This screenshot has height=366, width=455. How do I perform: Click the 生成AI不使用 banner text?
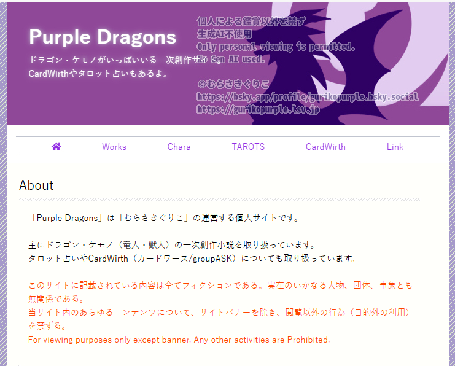[224, 34]
